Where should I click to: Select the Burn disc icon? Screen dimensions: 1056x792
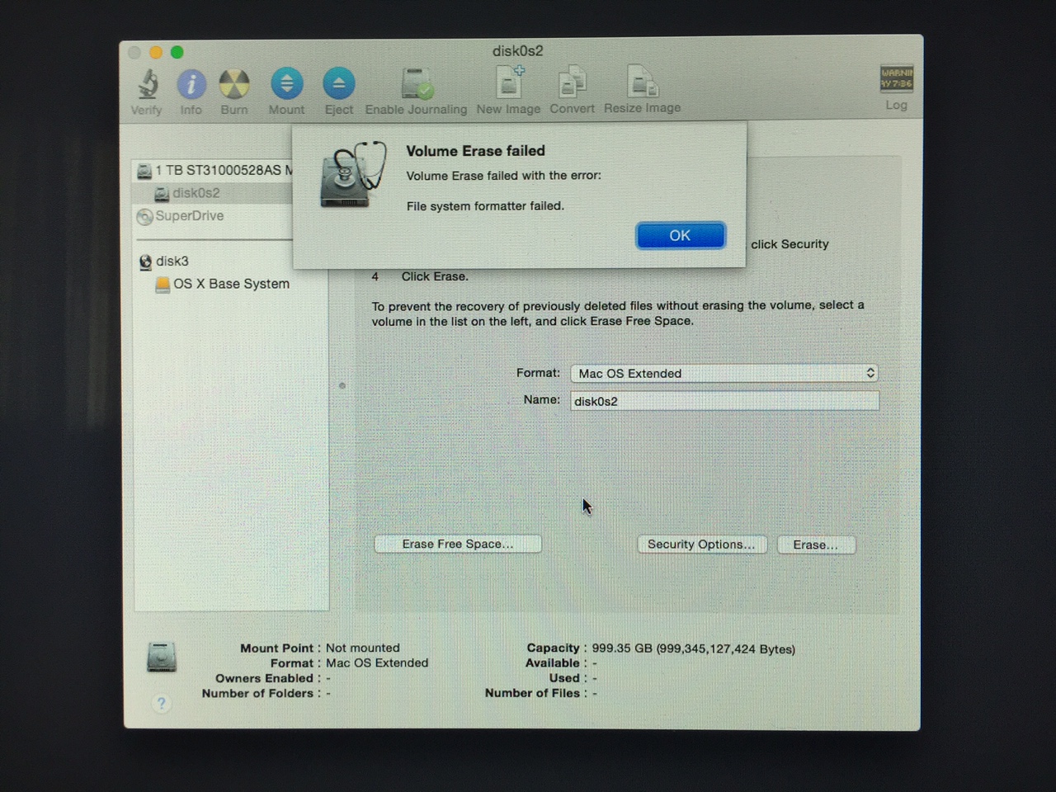(234, 84)
